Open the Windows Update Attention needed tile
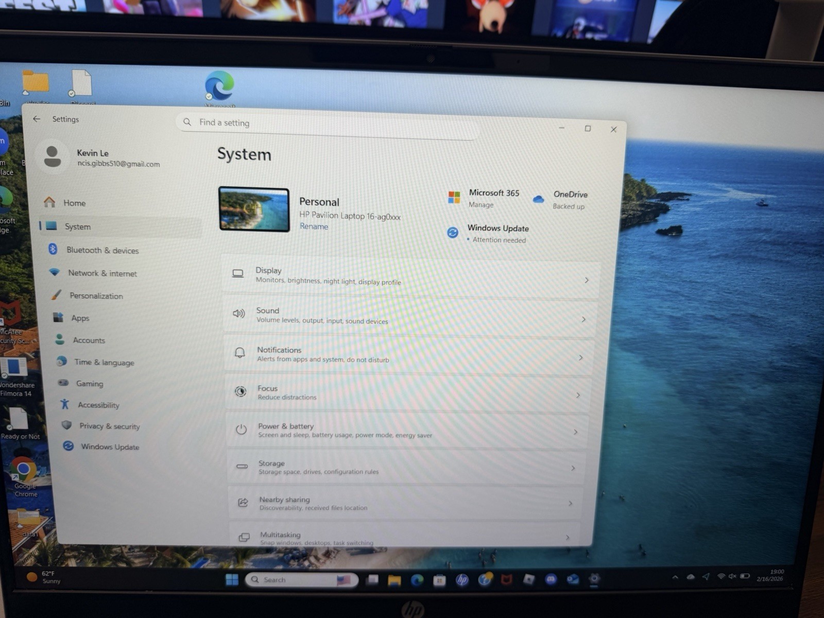Screen dimensions: 824x618 (488, 233)
